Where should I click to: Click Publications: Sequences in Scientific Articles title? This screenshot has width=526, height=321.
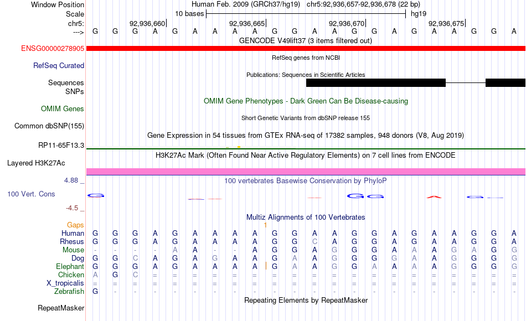306,75
